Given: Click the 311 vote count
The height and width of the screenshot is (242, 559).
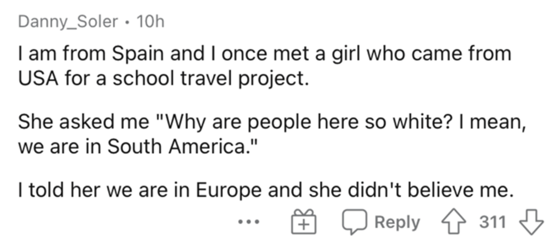Looking at the screenshot, I should (492, 222).
